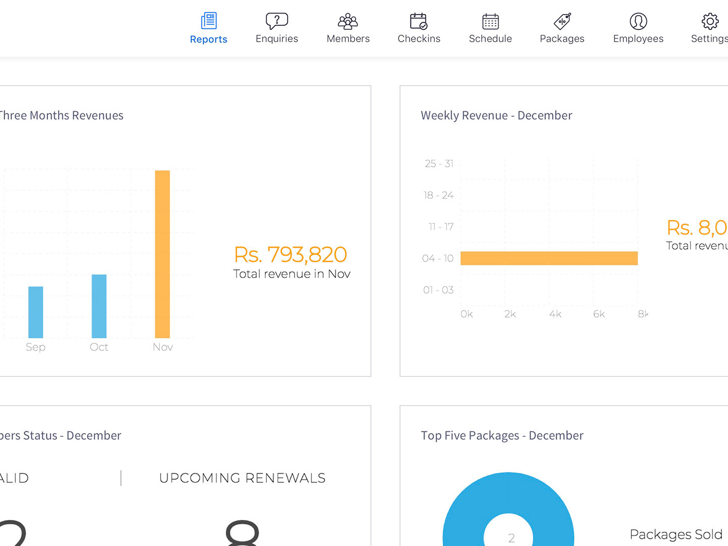
Task: Go to the Employees tab label
Action: coord(639,39)
